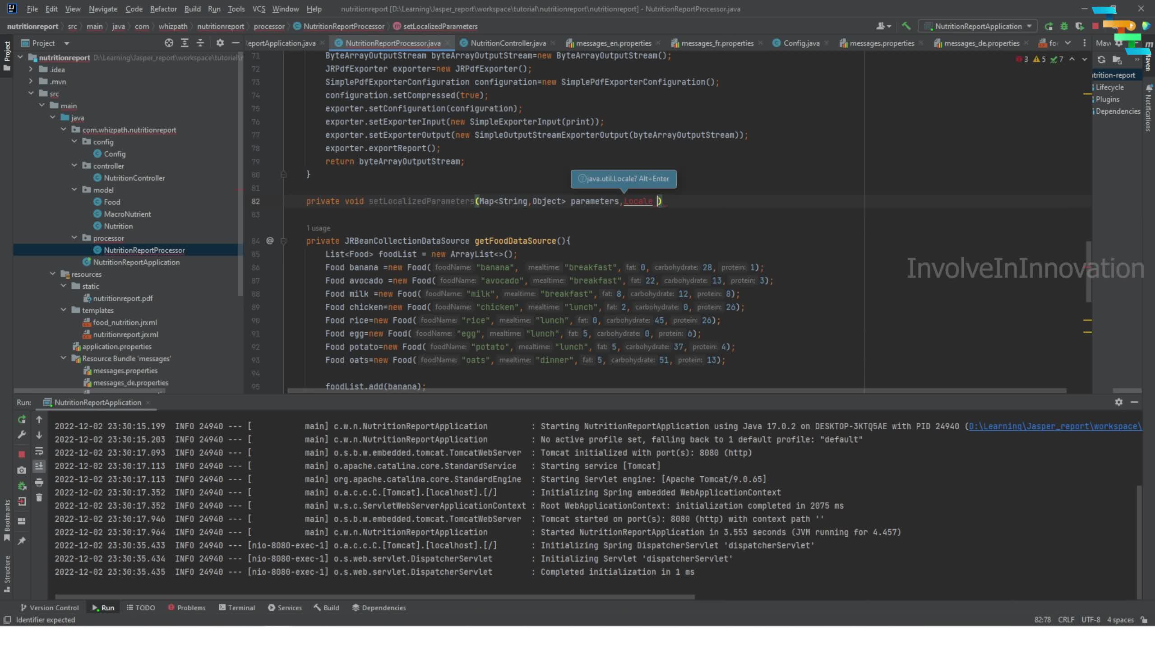The width and height of the screenshot is (1155, 650).
Task: Close the NutritionReportProcessor.java tab
Action: coord(448,43)
